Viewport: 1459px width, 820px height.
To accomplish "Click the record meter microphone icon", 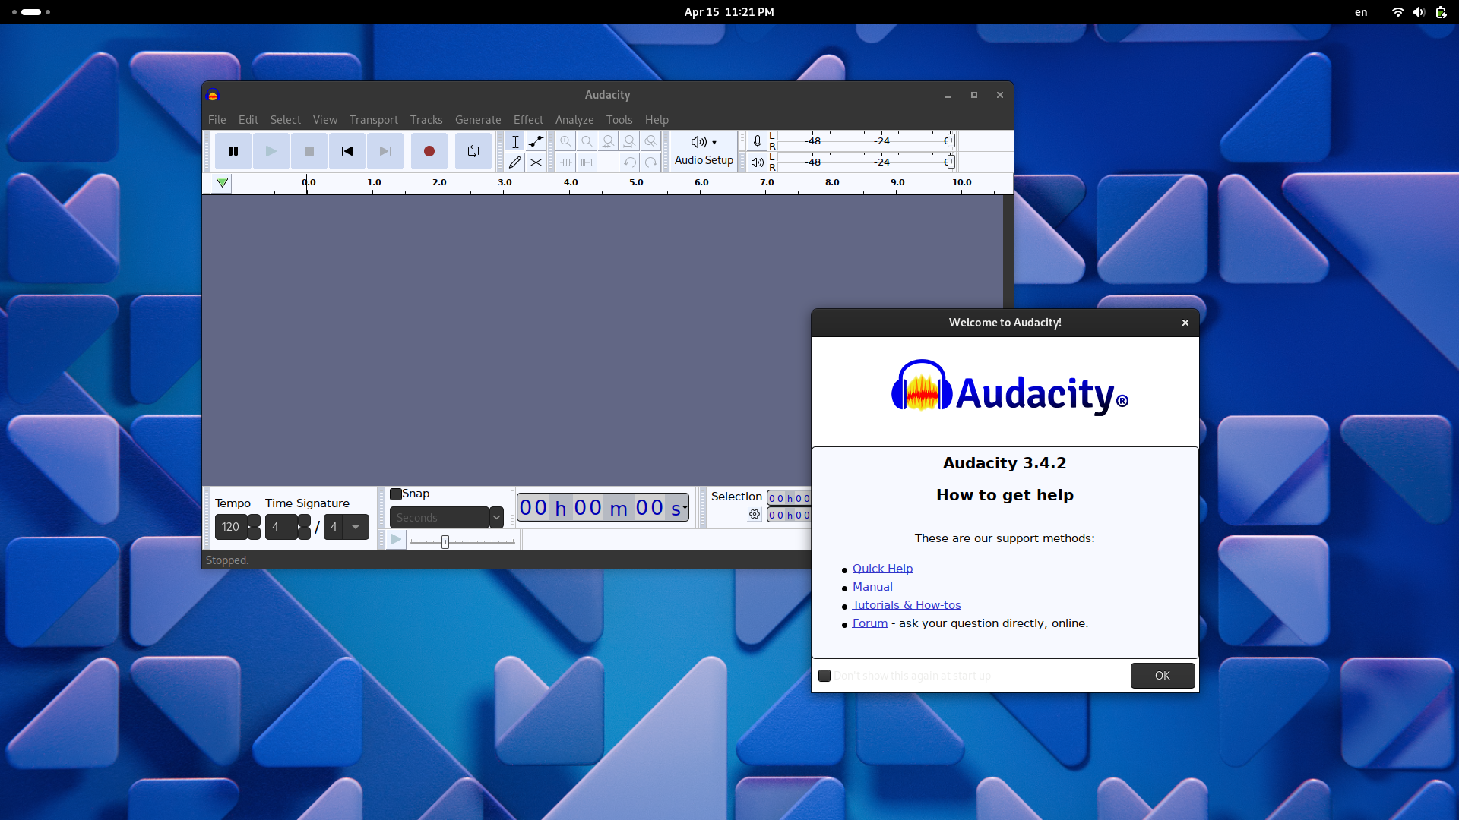I will click(758, 141).
